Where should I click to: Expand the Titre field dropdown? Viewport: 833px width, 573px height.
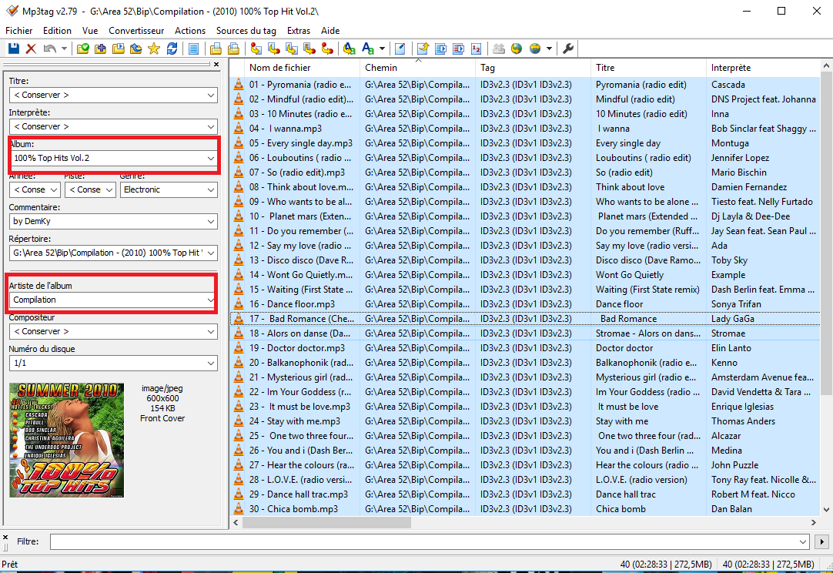pyautogui.click(x=211, y=95)
